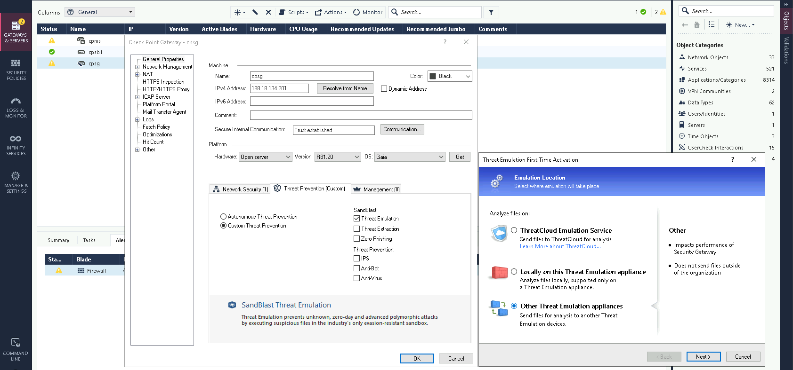Open the Hardware dropdown

click(x=266, y=157)
